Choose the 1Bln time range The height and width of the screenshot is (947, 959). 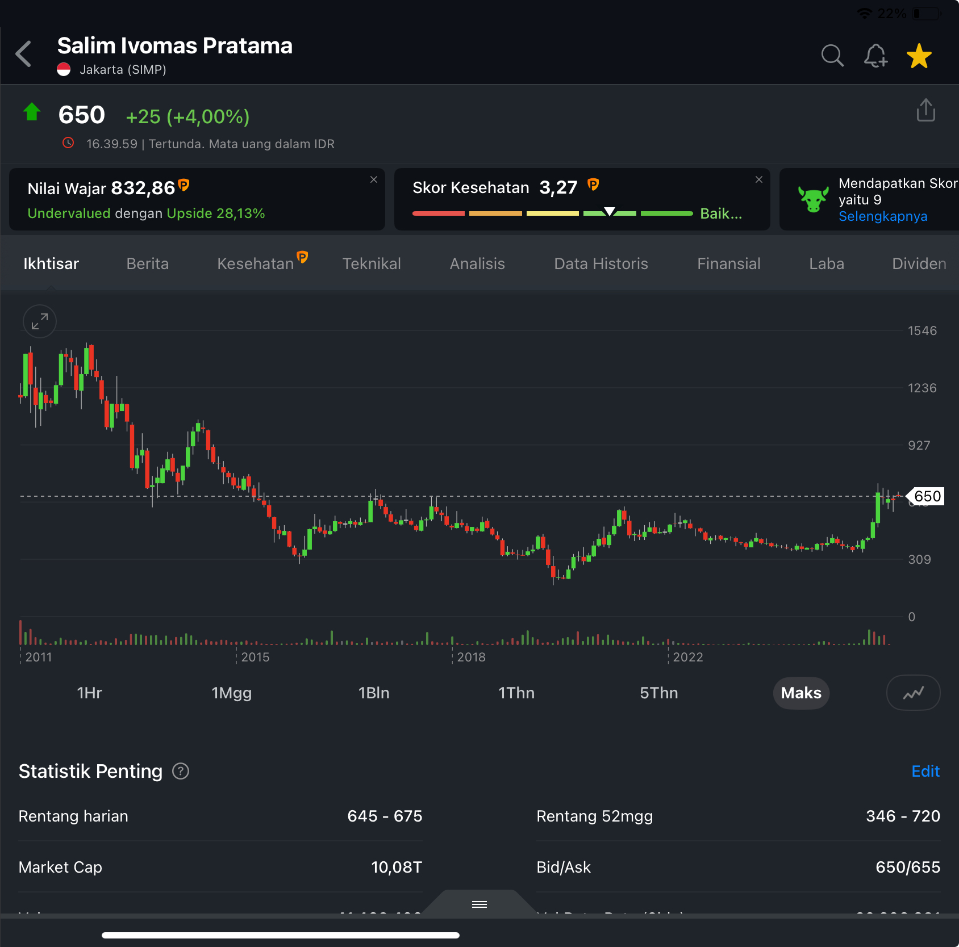[374, 693]
